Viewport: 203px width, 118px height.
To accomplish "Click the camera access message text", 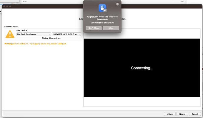I will (102, 18).
